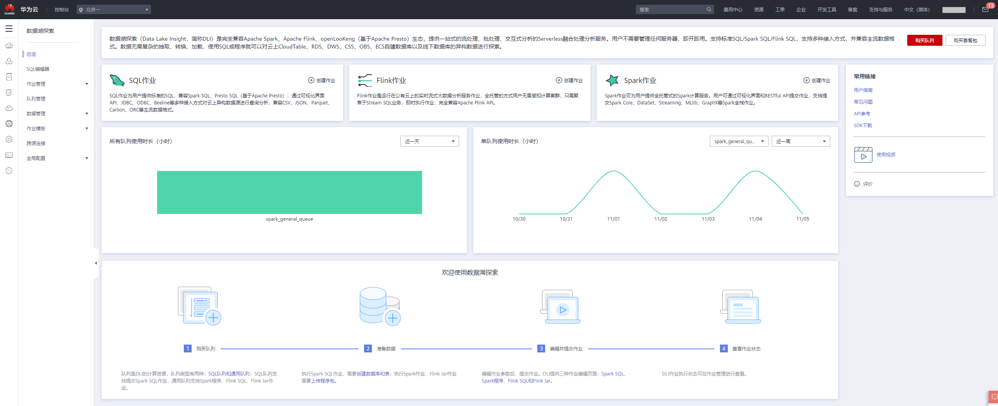This screenshot has width=998, height=406.
Task: Open the API参考 link
Action: (x=862, y=113)
